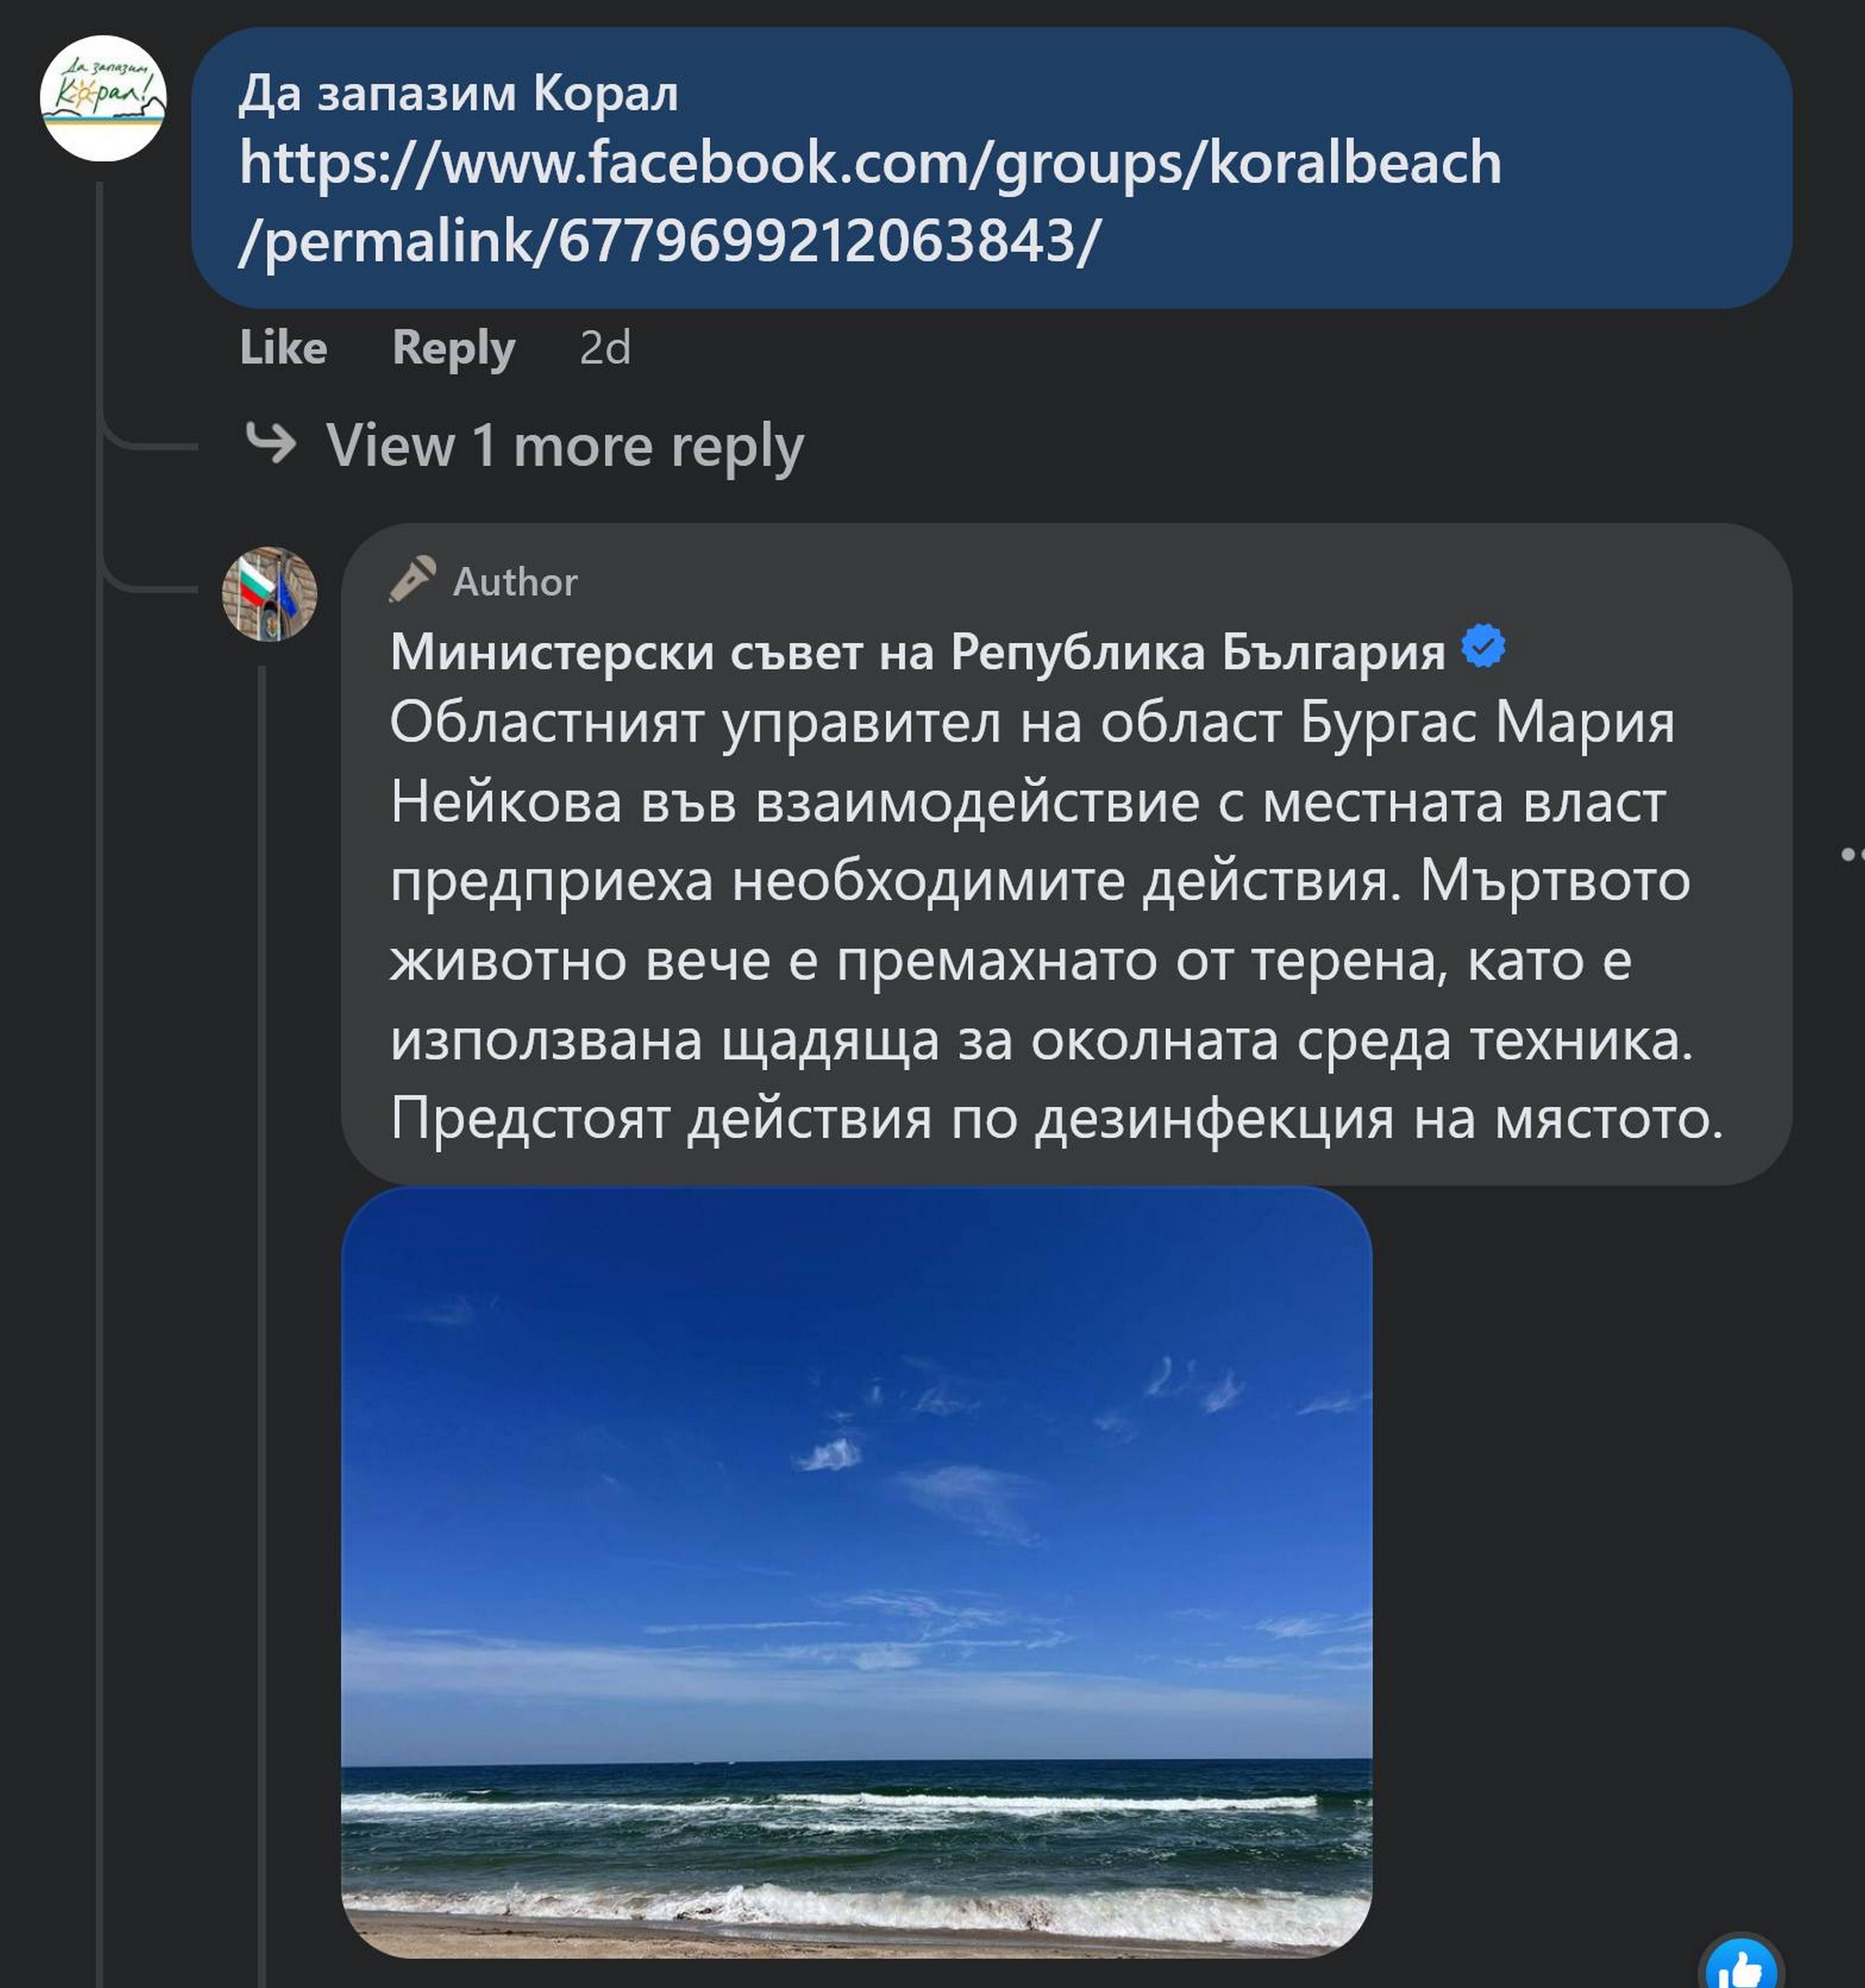Screen dimensions: 1865x1988
Task: Open the attached beach and sea photo
Action: (856, 1570)
